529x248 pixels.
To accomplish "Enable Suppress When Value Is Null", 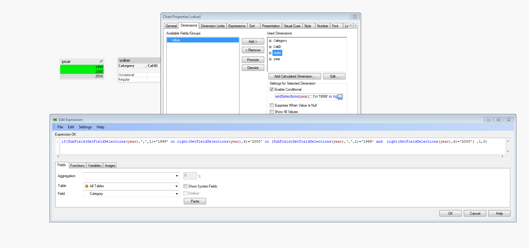I will 272,105.
